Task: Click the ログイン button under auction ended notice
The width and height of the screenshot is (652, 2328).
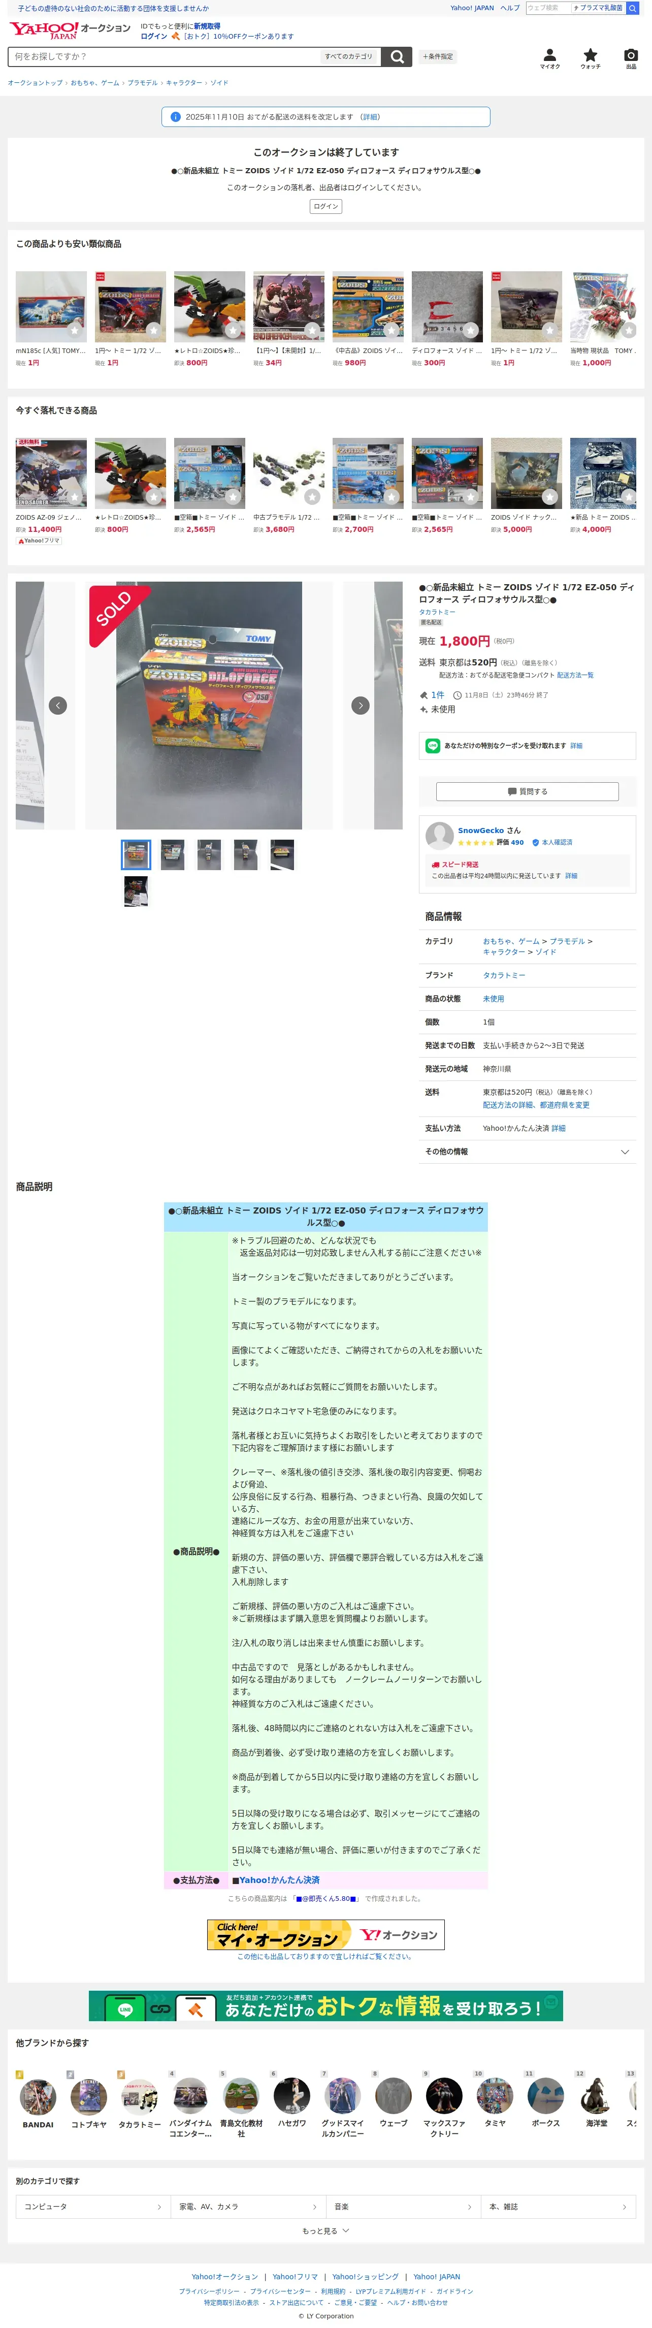Action: point(326,207)
